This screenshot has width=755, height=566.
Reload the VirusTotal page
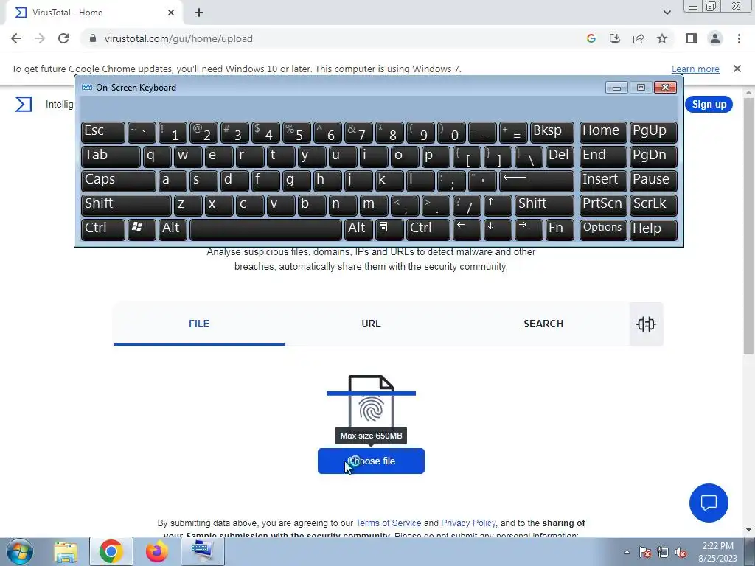[63, 38]
